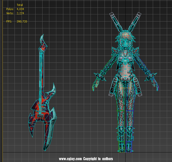Click the Polys count 4,034
The image size is (172, 162).
pyautogui.click(x=20, y=9)
